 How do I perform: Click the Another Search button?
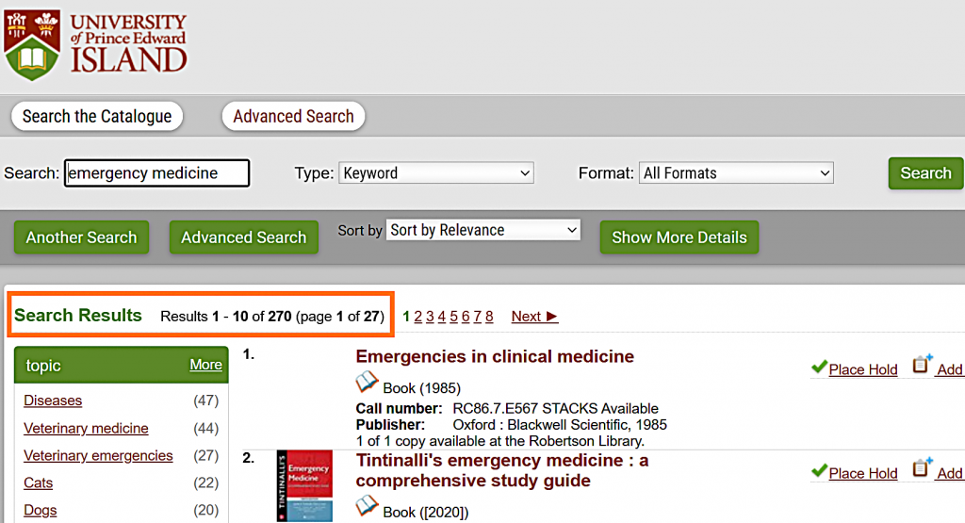pyautogui.click(x=81, y=237)
